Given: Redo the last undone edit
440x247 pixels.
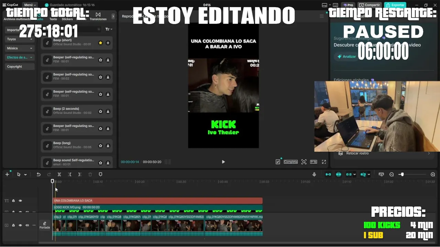Looking at the screenshot, I should pos(49,174).
